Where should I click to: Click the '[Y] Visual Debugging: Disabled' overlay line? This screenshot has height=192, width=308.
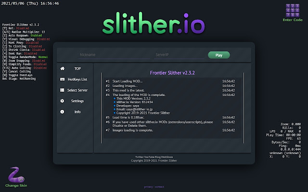pos(26,39)
